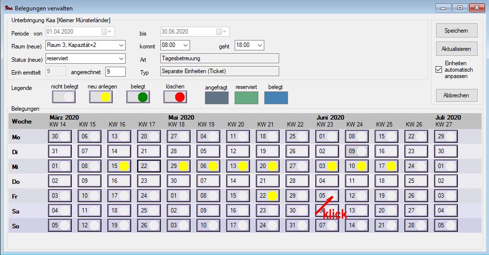Toggle Wednesday 15 April day cell
The image size is (489, 255).
[x=119, y=166]
